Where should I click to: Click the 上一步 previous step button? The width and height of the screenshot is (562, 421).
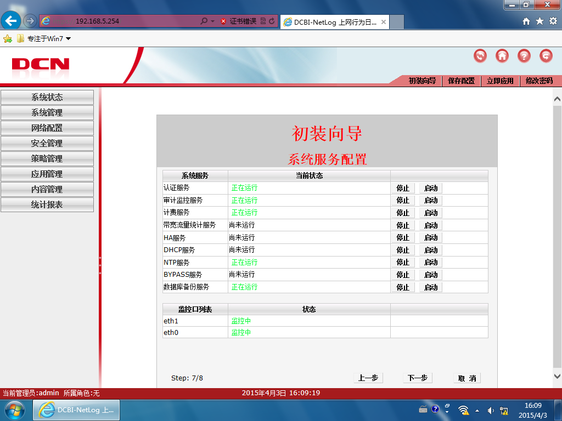368,378
